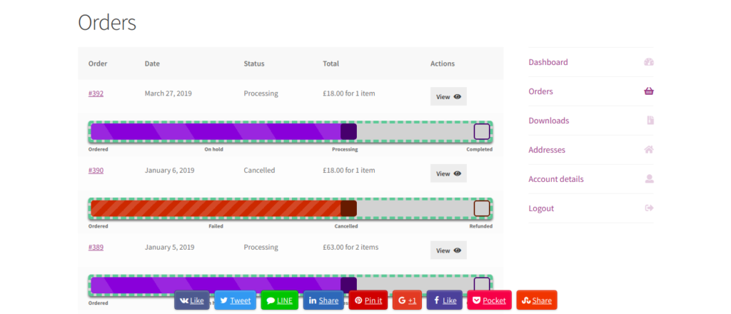Click Refunded endpoint on red progress bar

coord(482,208)
